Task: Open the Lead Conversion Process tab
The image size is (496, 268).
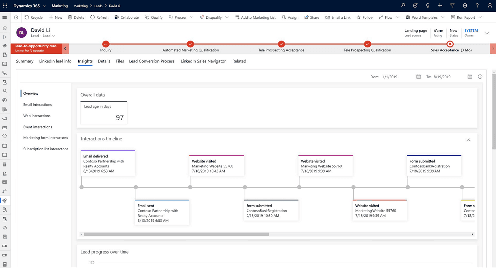Action: coord(151,61)
